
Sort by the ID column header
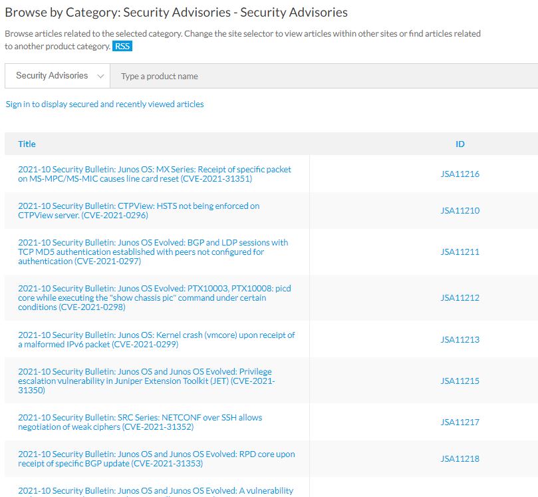tap(460, 144)
